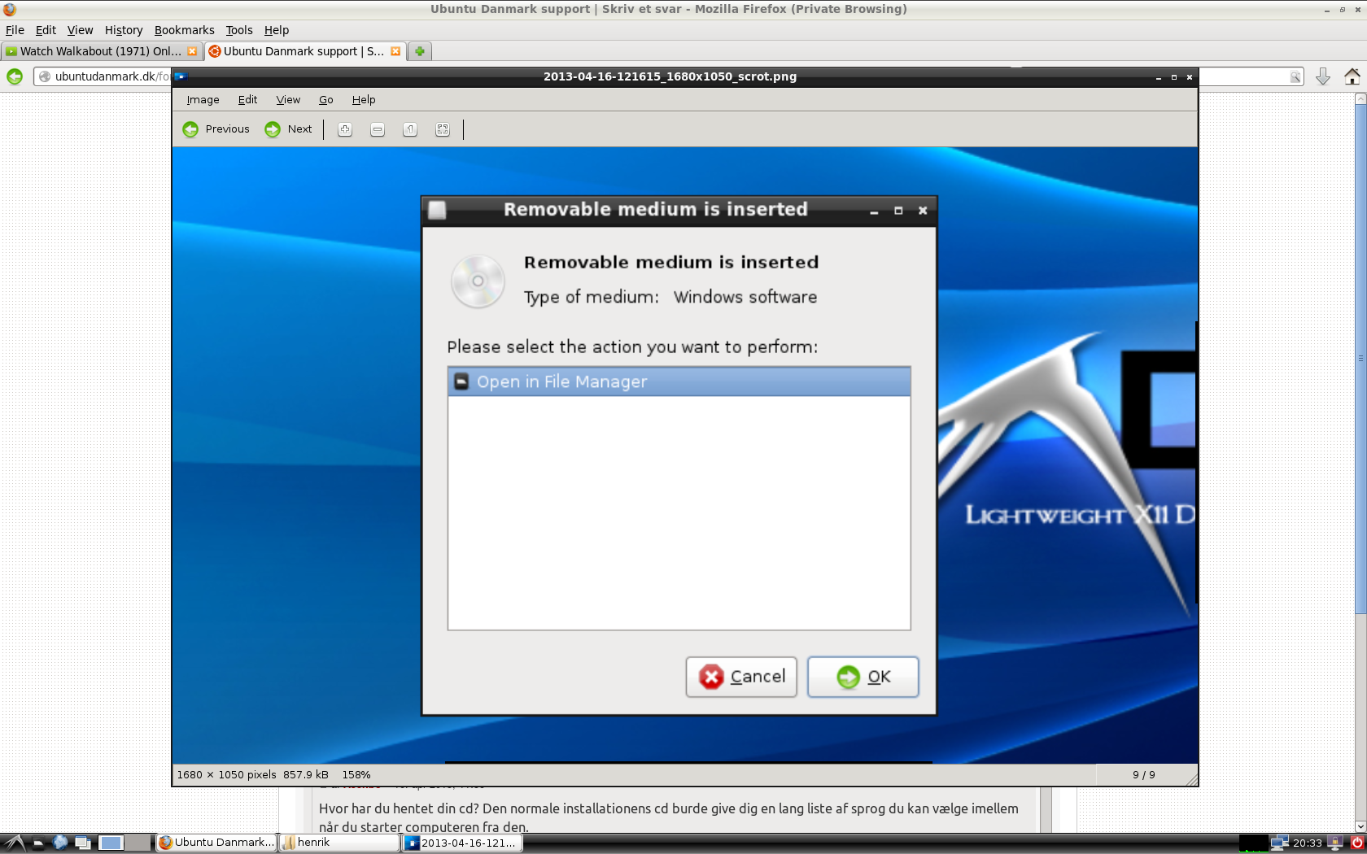Image resolution: width=1367 pixels, height=854 pixels.
Task: Click the CPU usage monitor in the panel
Action: pos(1253,843)
